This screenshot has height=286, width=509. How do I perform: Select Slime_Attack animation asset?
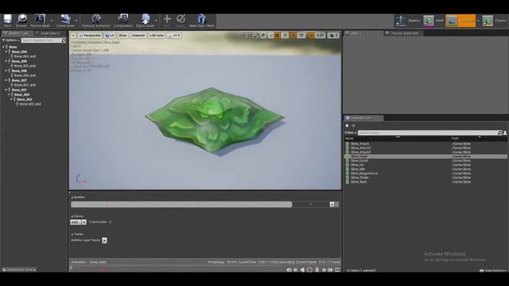click(x=359, y=144)
